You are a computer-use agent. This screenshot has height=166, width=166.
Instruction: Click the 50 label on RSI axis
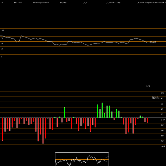[x=2, y=43]
